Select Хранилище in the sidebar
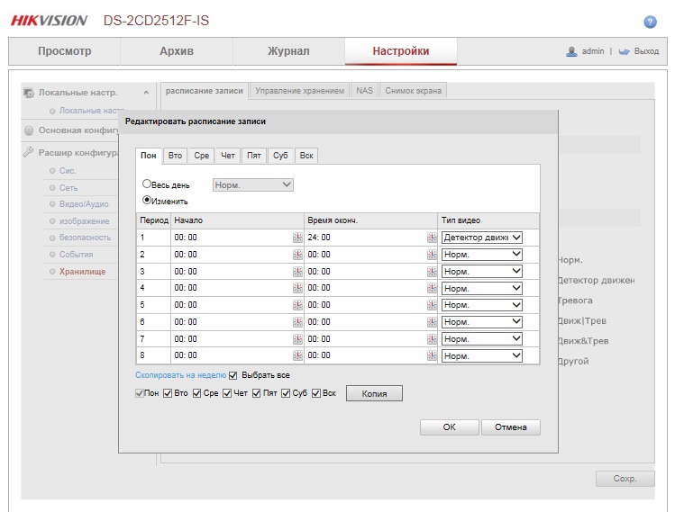Image resolution: width=684 pixels, height=512 pixels. tap(82, 272)
